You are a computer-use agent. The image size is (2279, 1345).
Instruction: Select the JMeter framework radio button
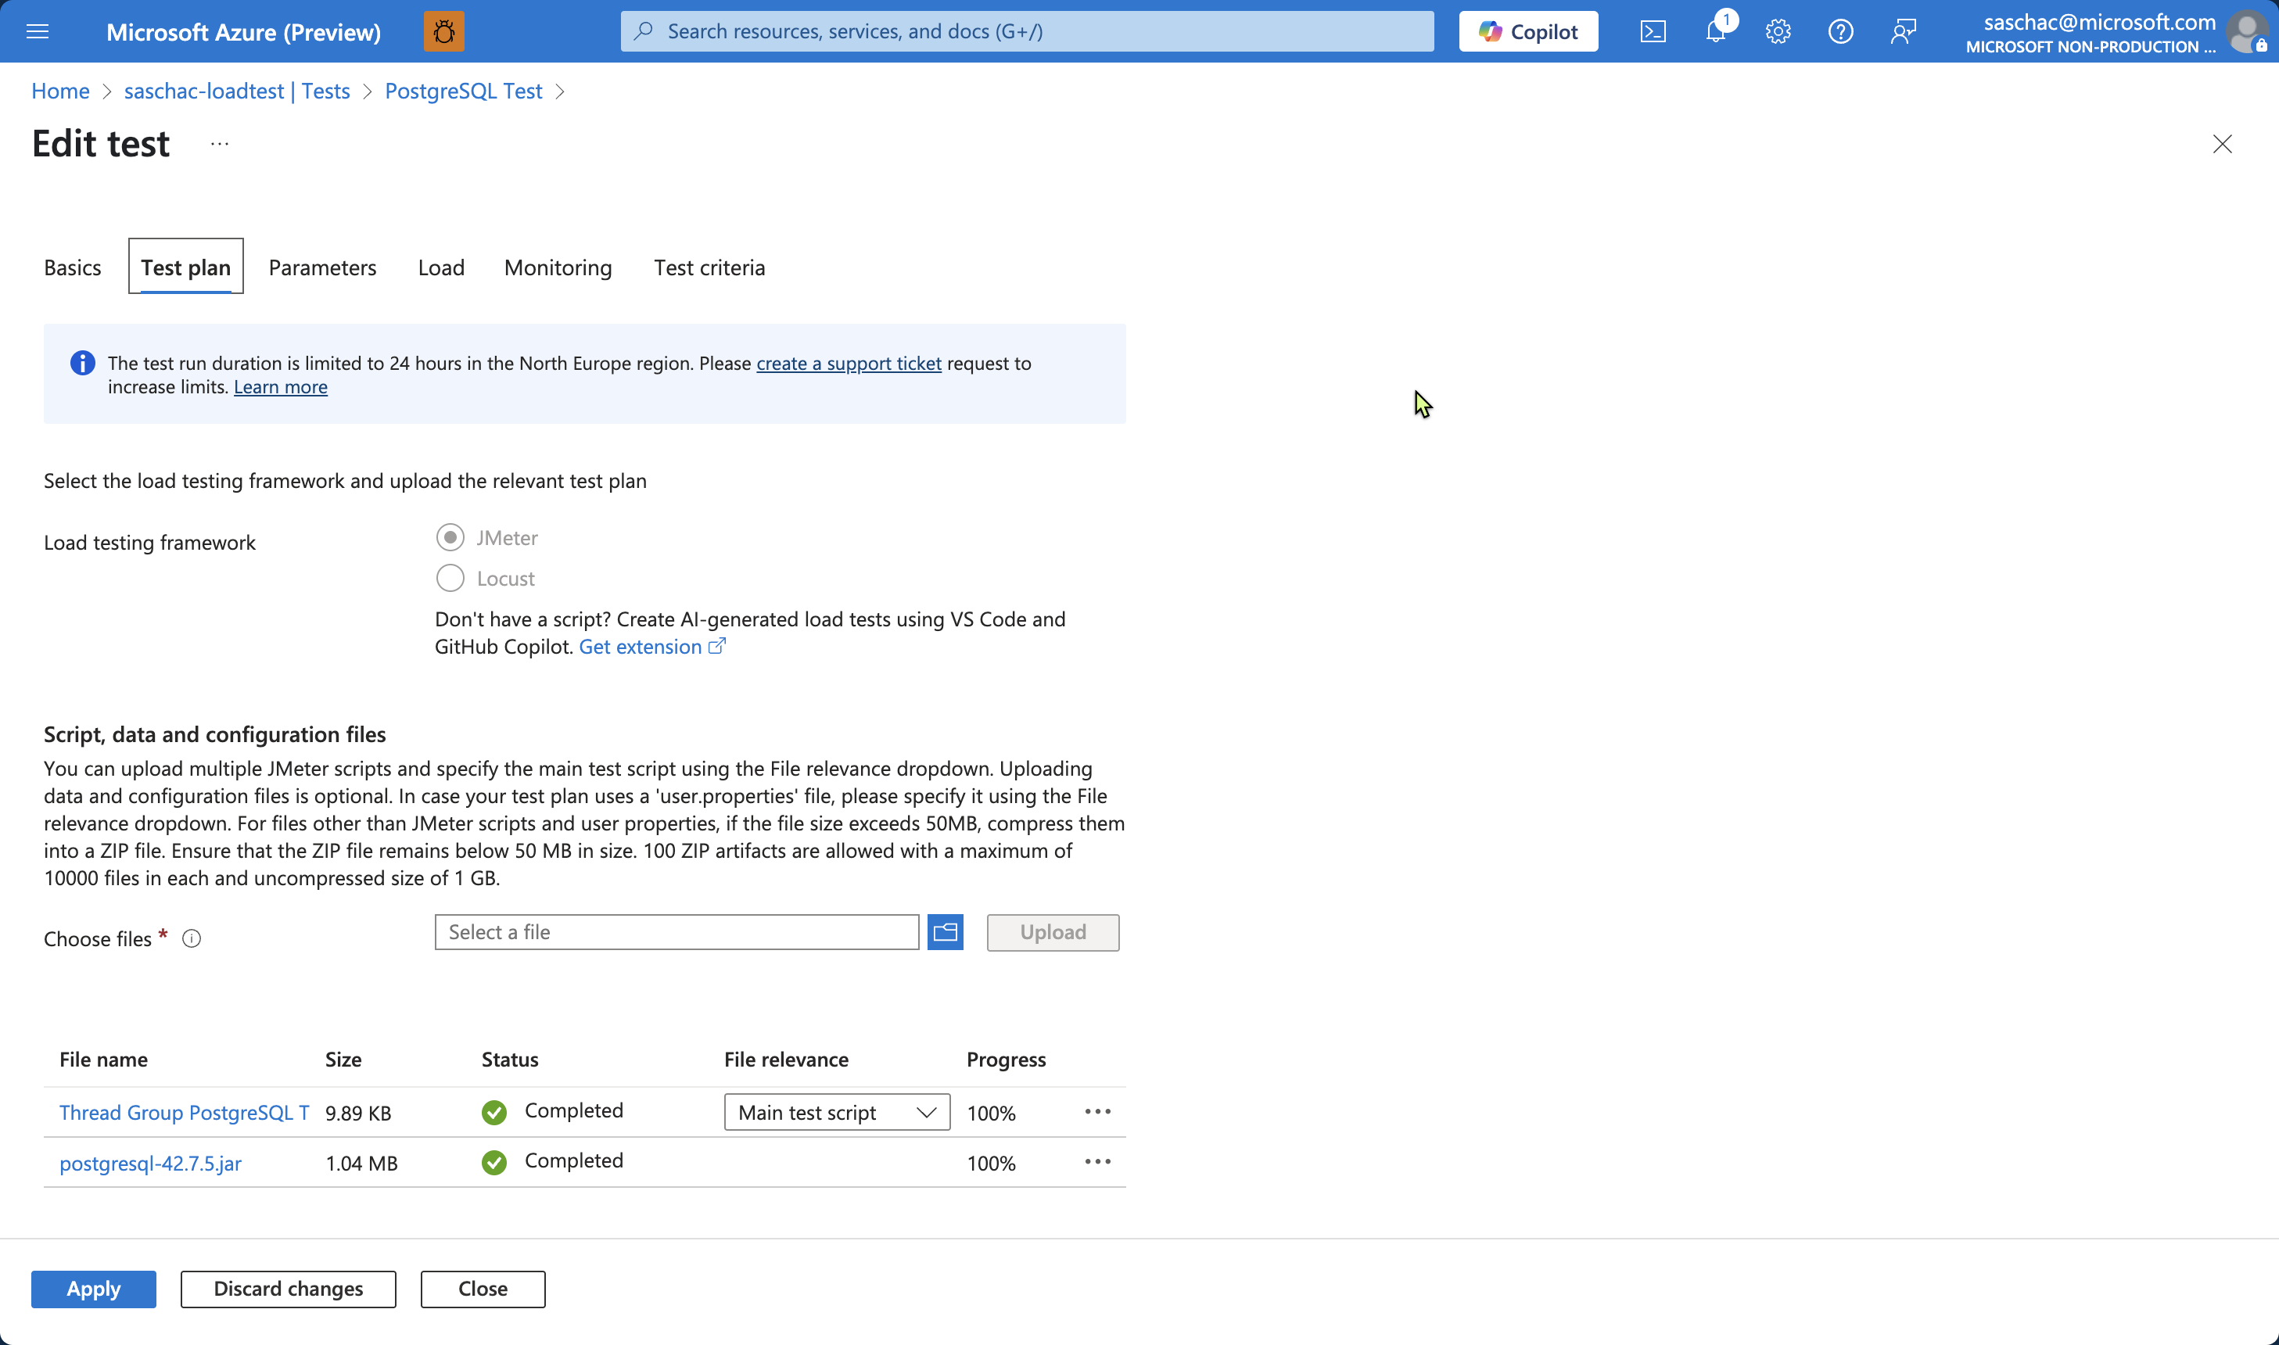[450, 537]
